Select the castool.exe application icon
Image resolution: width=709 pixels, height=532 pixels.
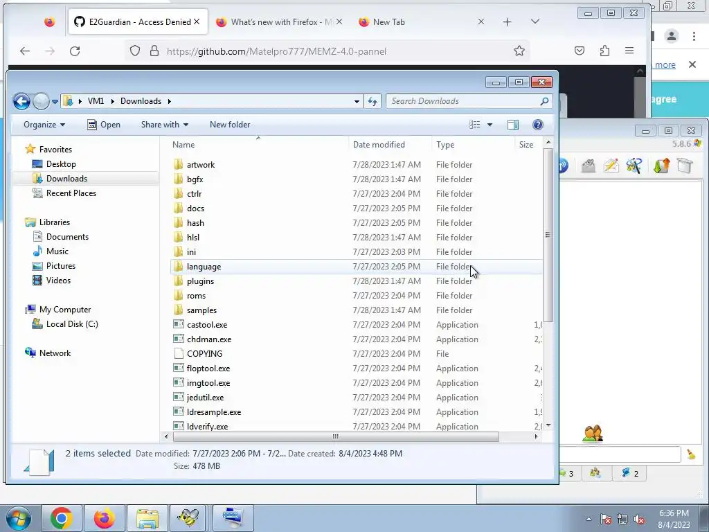click(x=179, y=324)
